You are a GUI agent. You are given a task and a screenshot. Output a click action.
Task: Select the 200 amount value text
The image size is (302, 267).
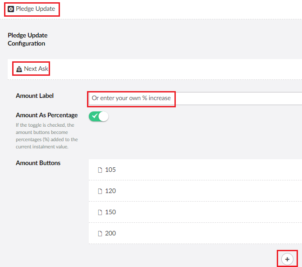110,234
